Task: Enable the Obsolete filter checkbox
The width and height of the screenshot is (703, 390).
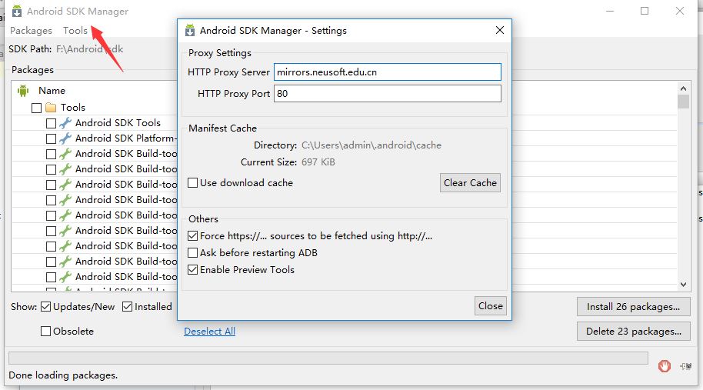Action: click(x=45, y=332)
